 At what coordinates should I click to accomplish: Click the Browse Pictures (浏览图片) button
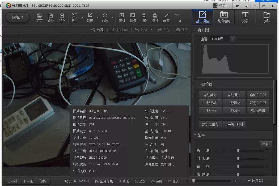(17, 18)
